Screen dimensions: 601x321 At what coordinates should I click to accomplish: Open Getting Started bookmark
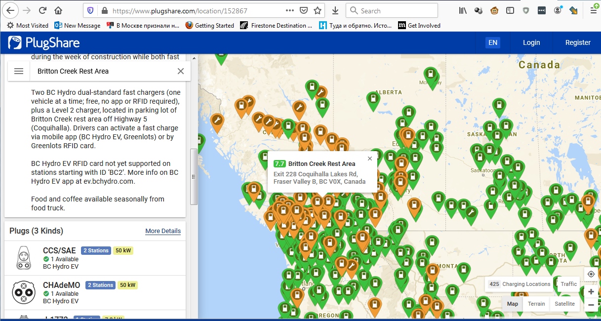[209, 25]
